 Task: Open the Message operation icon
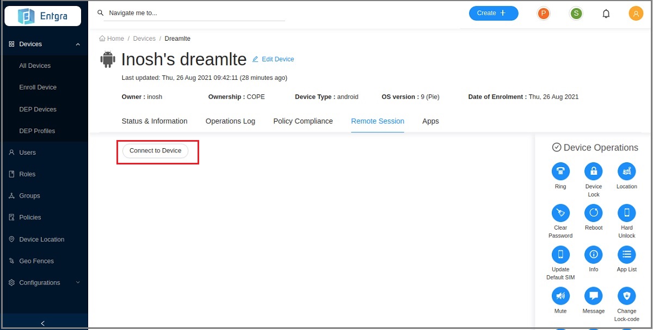pos(593,296)
